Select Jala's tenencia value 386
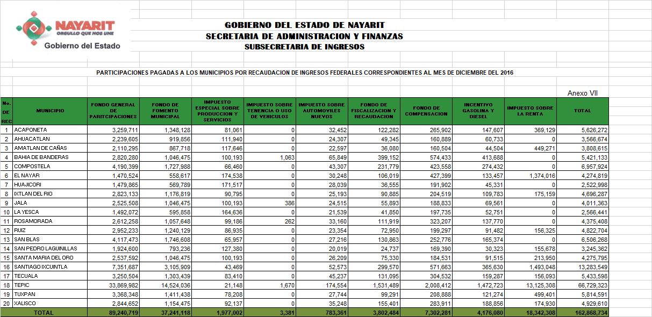 (290, 203)
